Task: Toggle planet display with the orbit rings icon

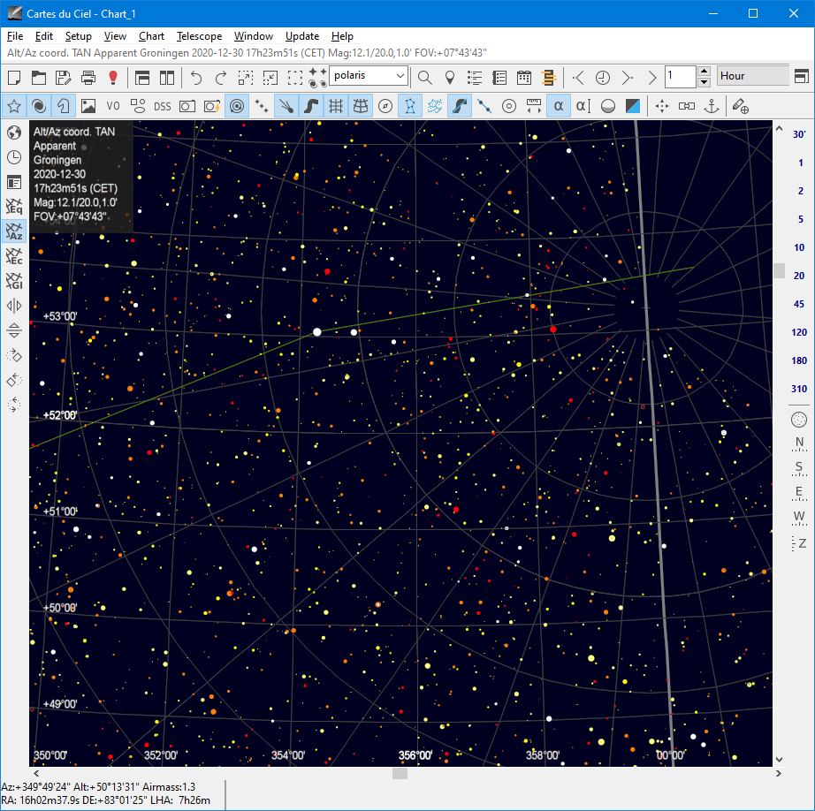Action: pos(237,107)
